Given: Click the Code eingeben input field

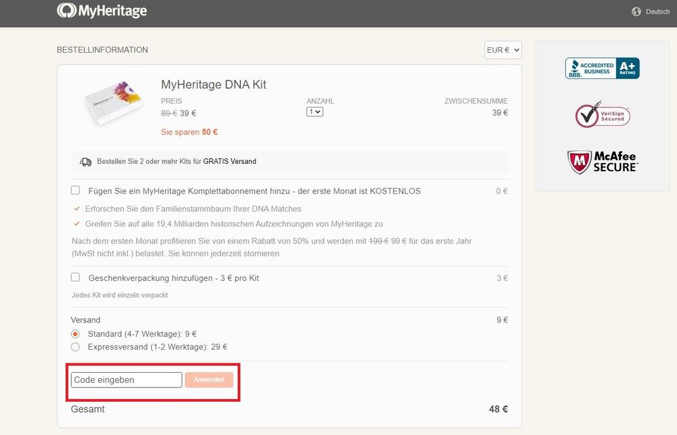Looking at the screenshot, I should pos(127,380).
